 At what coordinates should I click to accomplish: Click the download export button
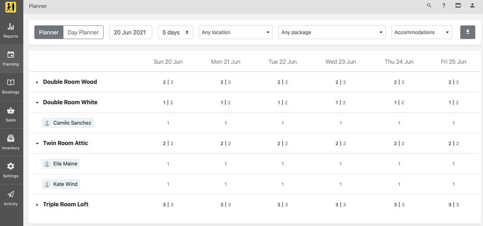click(468, 32)
